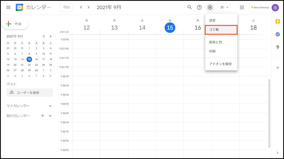Click the ユーザーを検索 search field
The height and width of the screenshot is (159, 284).
point(30,93)
